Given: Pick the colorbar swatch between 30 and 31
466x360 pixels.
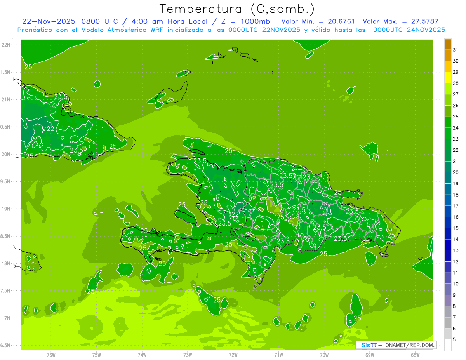Looking at the screenshot, I should coord(448,55).
